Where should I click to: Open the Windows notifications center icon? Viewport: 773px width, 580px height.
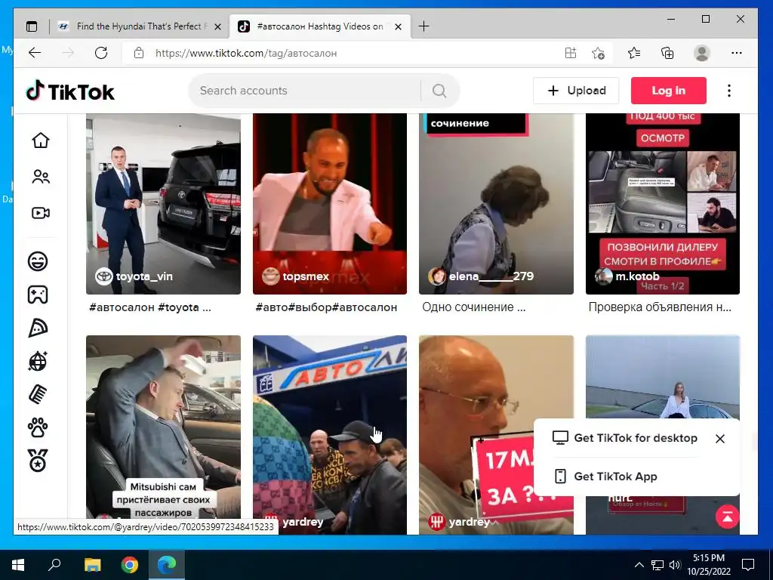tap(748, 565)
